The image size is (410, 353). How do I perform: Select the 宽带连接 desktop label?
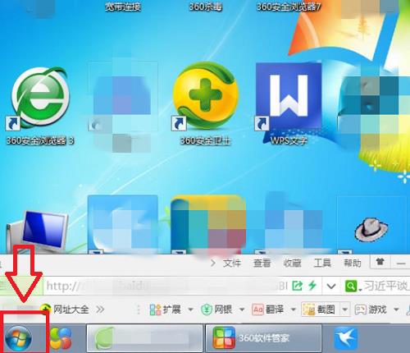(x=123, y=7)
